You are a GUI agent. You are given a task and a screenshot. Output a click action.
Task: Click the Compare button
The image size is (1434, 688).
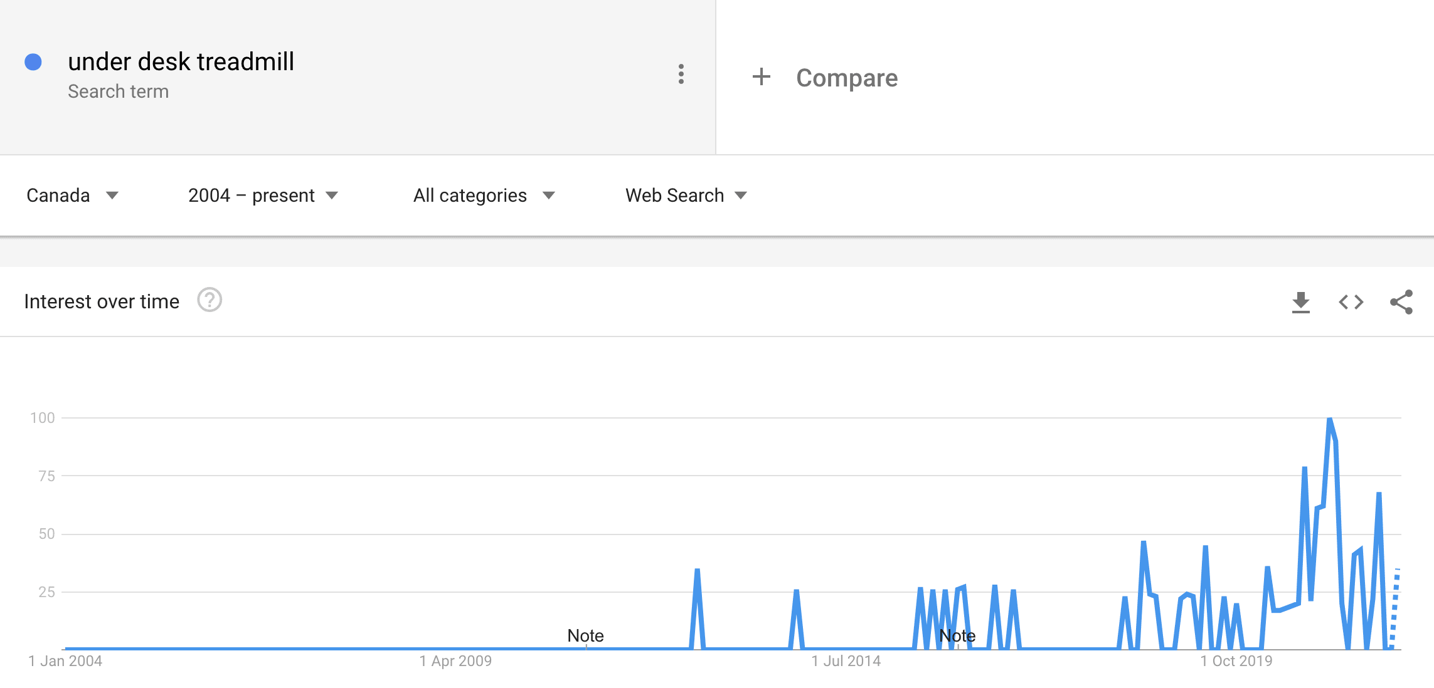tap(826, 78)
